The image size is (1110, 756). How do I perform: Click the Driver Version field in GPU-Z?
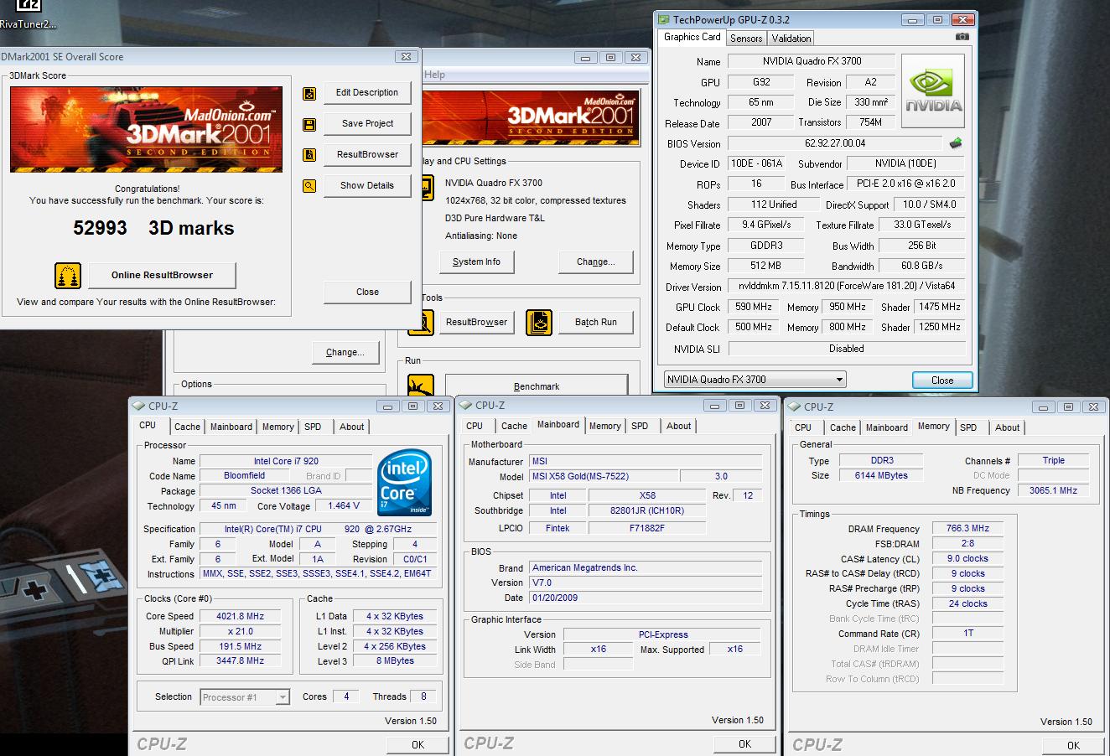(847, 287)
